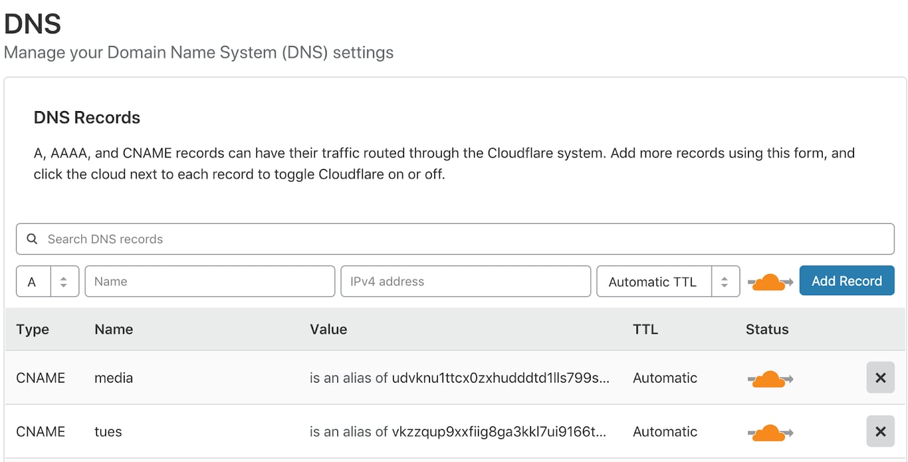Focus the Search DNS records field

(455, 239)
